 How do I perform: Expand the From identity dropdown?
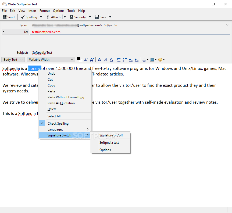[227, 25]
